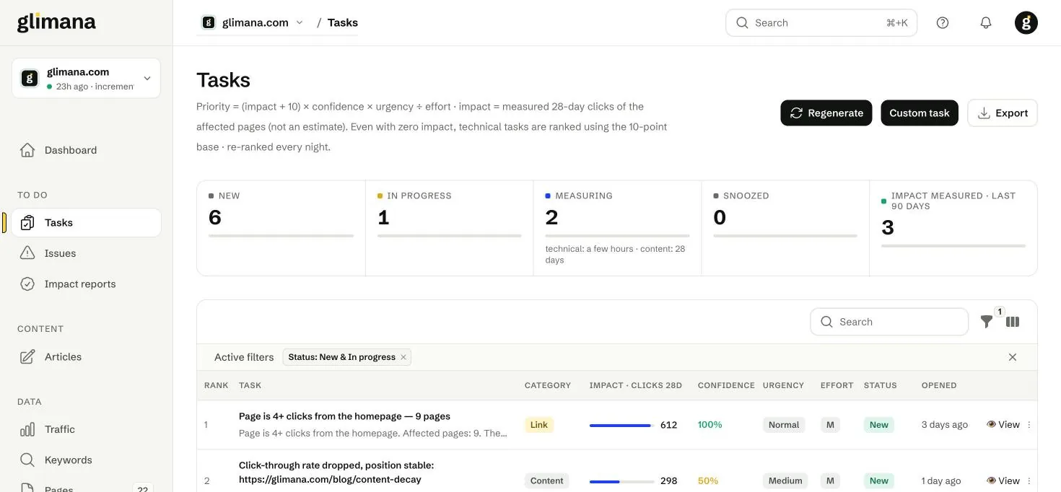Viewport: 1061px width, 492px height.
Task: Click the glimana logo
Action: pyautogui.click(x=56, y=22)
